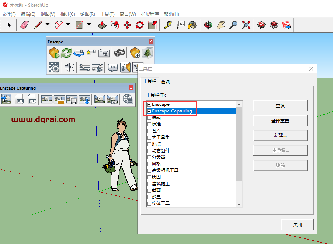Screen dimensions: 333x244
Task: Open Enscape visual settings eye-sliders icon
Action: [x=97, y=68]
